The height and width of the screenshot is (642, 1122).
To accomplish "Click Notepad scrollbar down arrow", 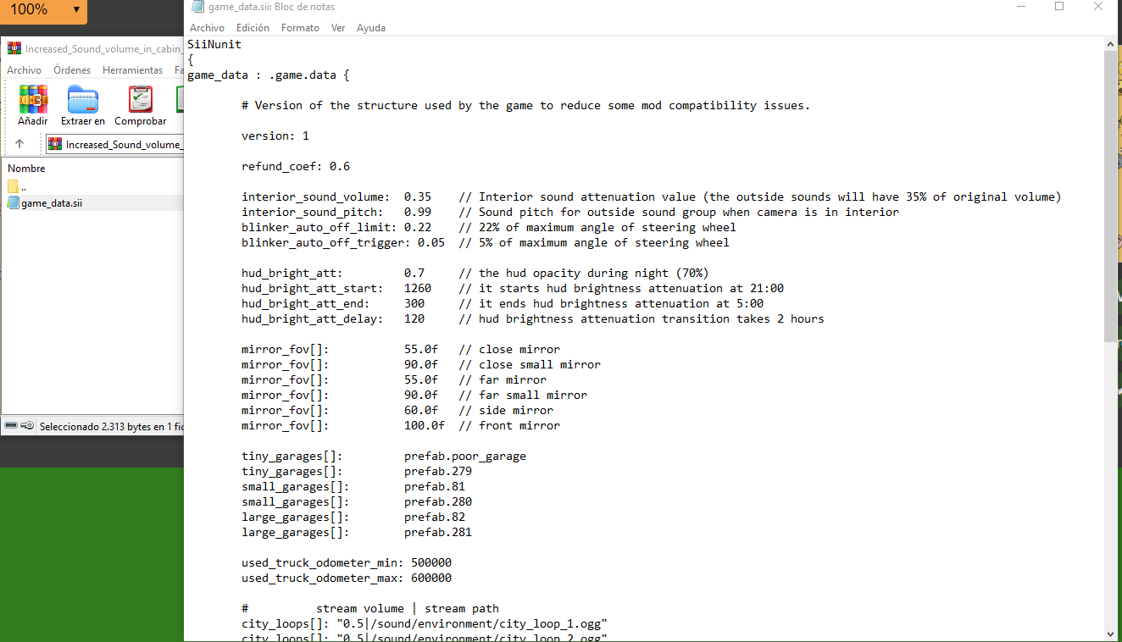I will point(1113,634).
